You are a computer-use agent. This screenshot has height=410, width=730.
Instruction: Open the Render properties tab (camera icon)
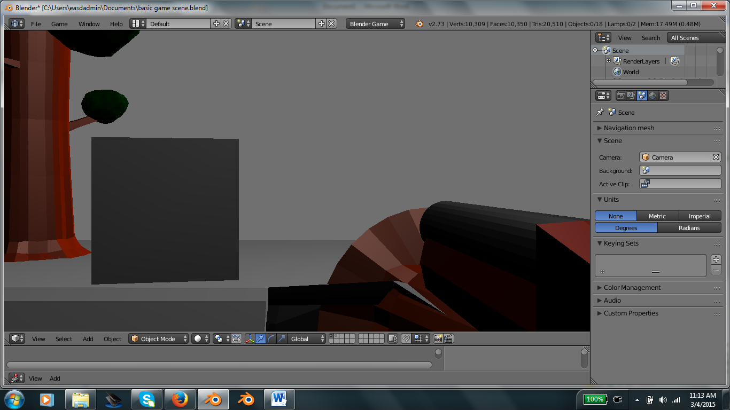tap(620, 96)
